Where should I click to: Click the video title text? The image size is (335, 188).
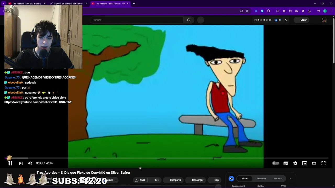point(83,173)
